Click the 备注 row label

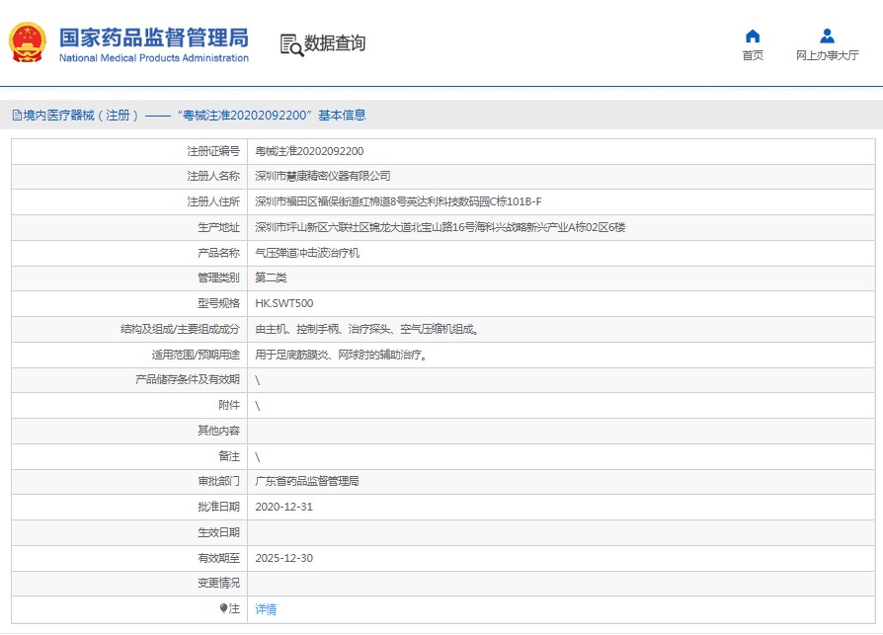[229, 456]
